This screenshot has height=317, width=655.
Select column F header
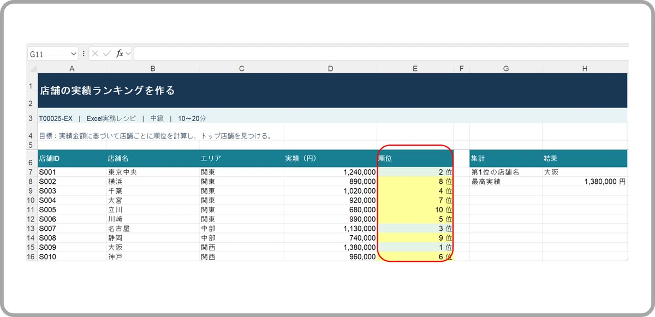(x=462, y=69)
